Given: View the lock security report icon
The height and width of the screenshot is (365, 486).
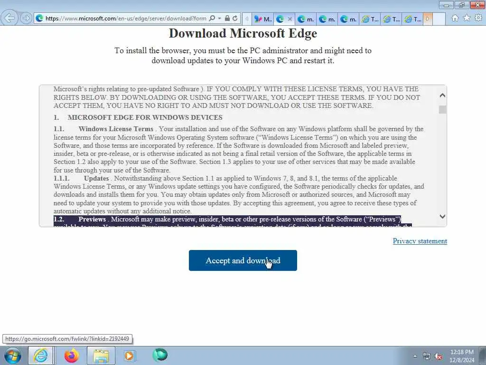Looking at the screenshot, I should click(227, 19).
